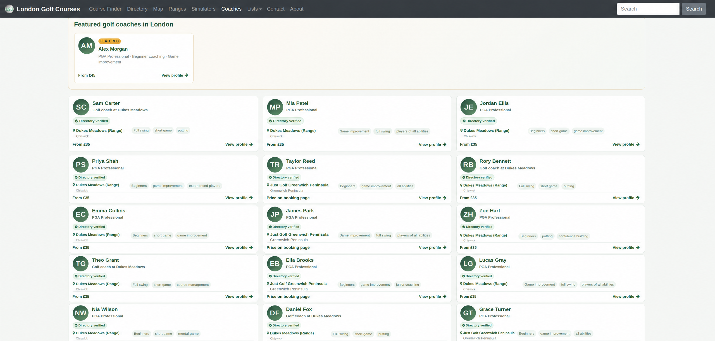Click 'Price on booking page' on Ella Brooks's card
715x341 pixels.
[x=288, y=297]
